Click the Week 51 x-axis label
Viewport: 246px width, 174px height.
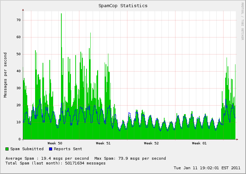pos(103,143)
